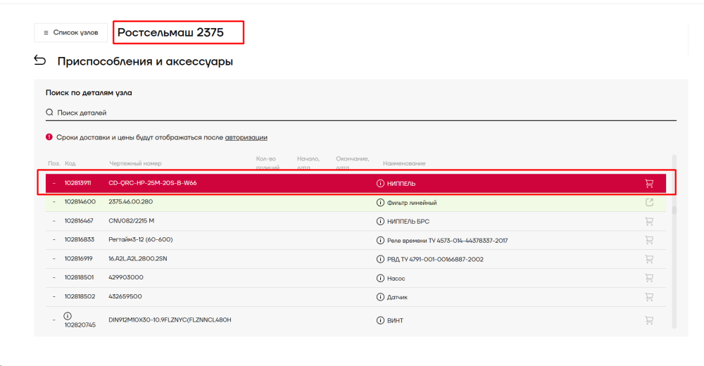Show info for НИППЕЛЬ БРС
This screenshot has height=366, width=704.
(x=380, y=222)
